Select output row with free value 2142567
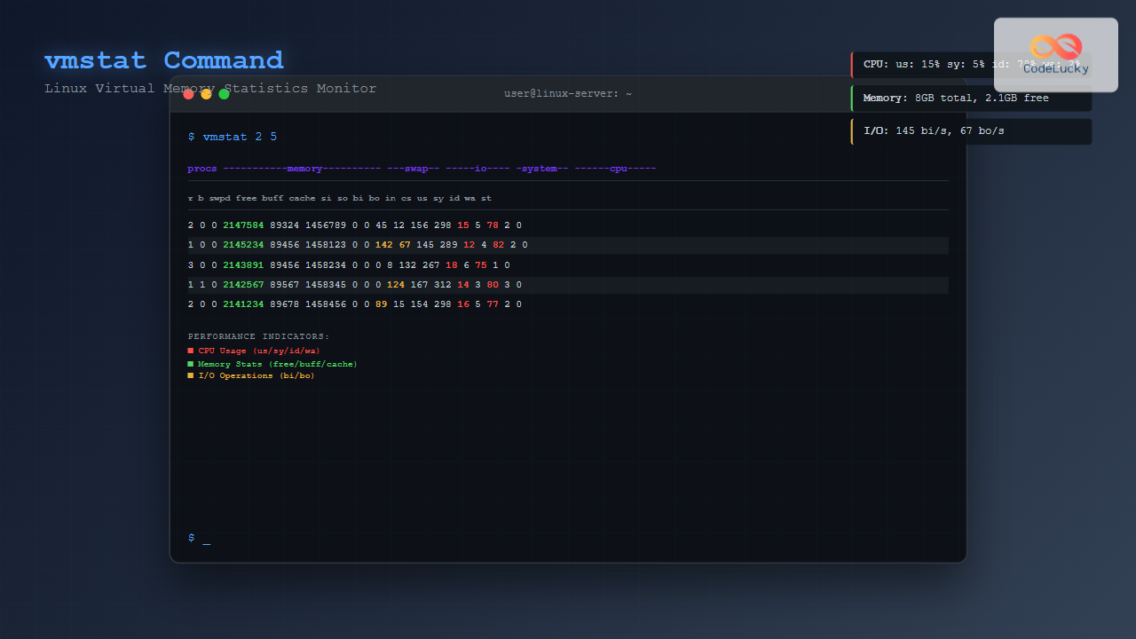Viewport: 1136px width, 639px height. (x=355, y=285)
